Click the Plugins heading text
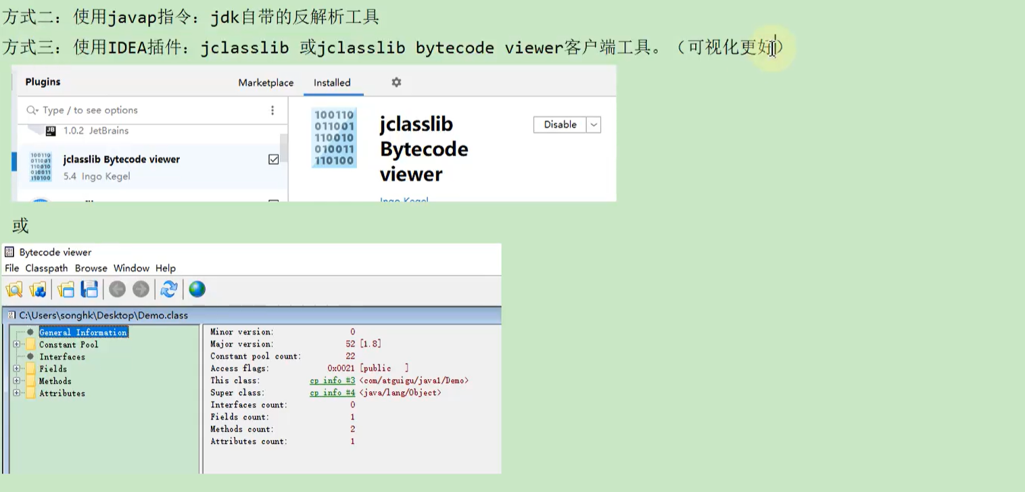1025x492 pixels. [43, 82]
